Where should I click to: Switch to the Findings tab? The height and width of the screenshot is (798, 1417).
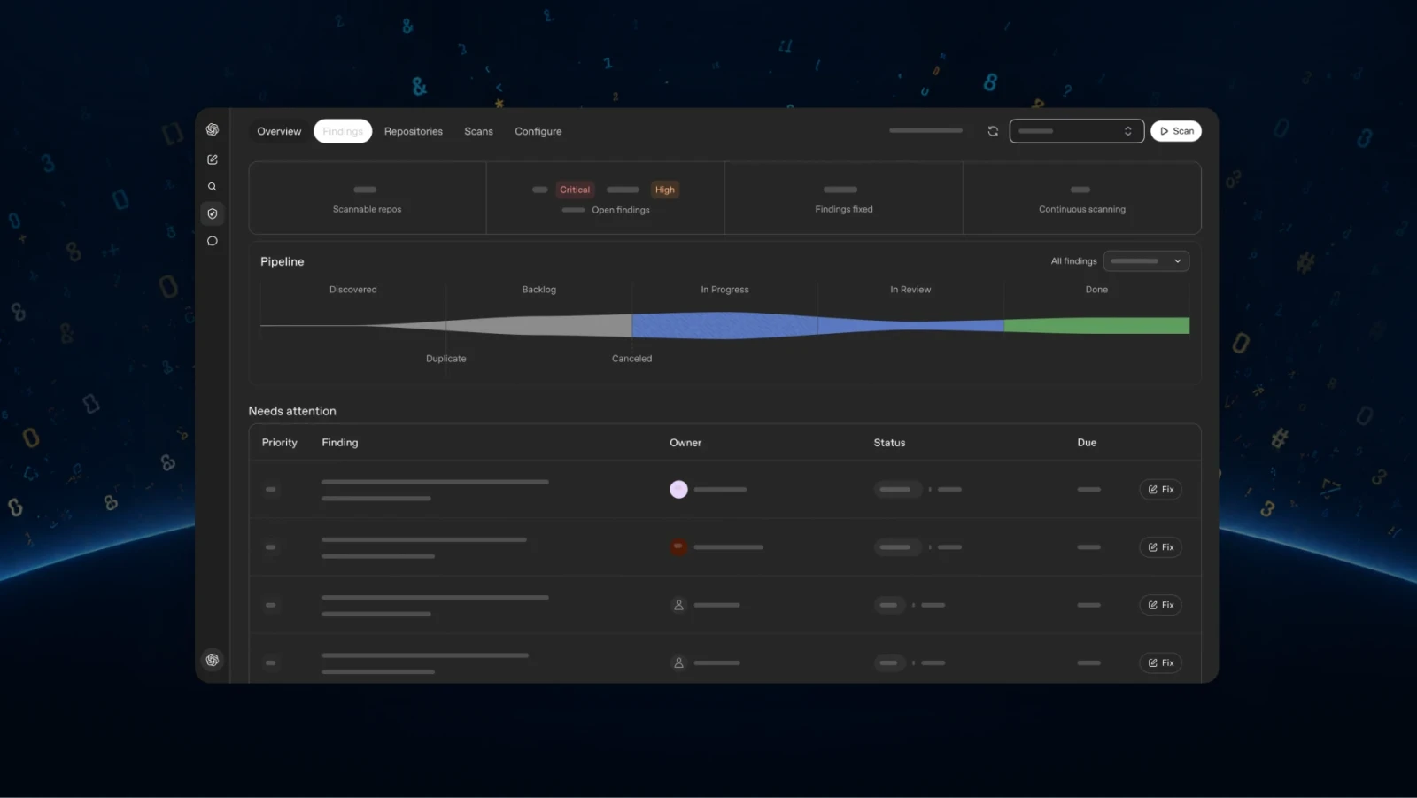pyautogui.click(x=343, y=131)
